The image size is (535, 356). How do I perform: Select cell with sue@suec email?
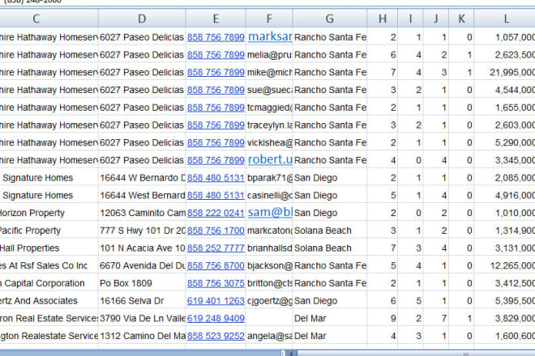coord(269,90)
